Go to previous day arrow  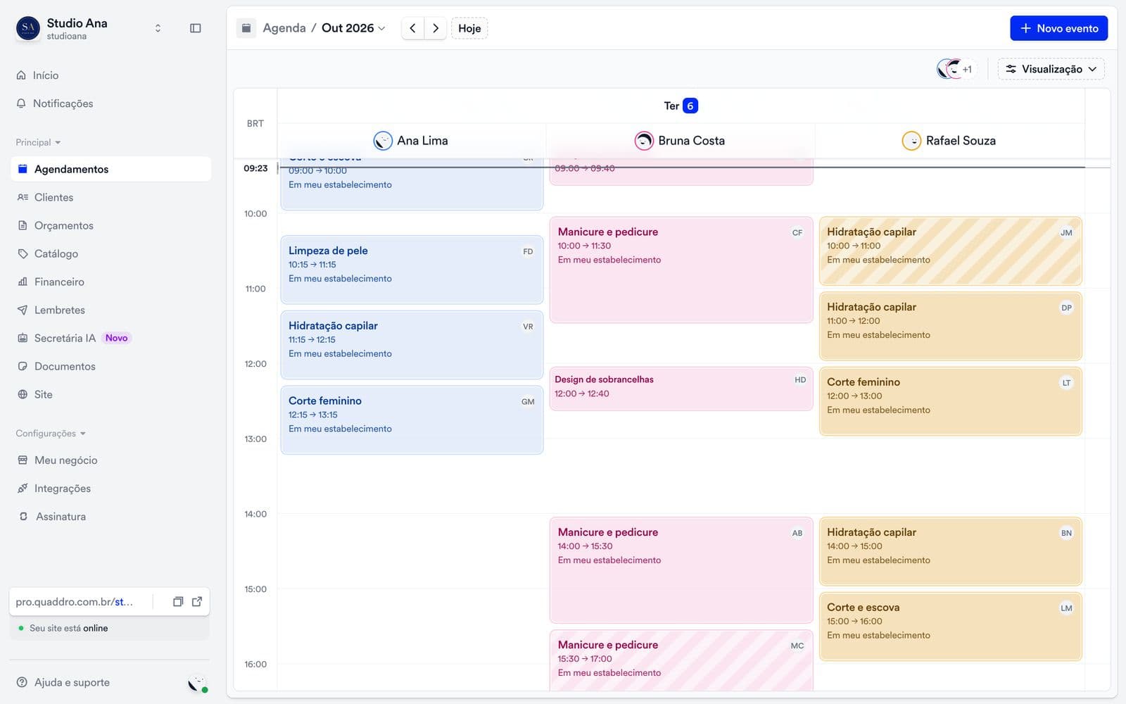pyautogui.click(x=413, y=28)
